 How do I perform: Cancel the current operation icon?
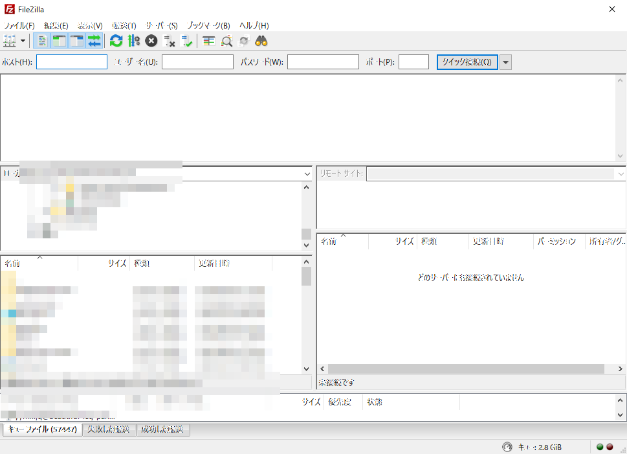(151, 41)
